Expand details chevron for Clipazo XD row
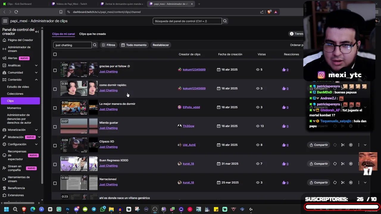 365,145
